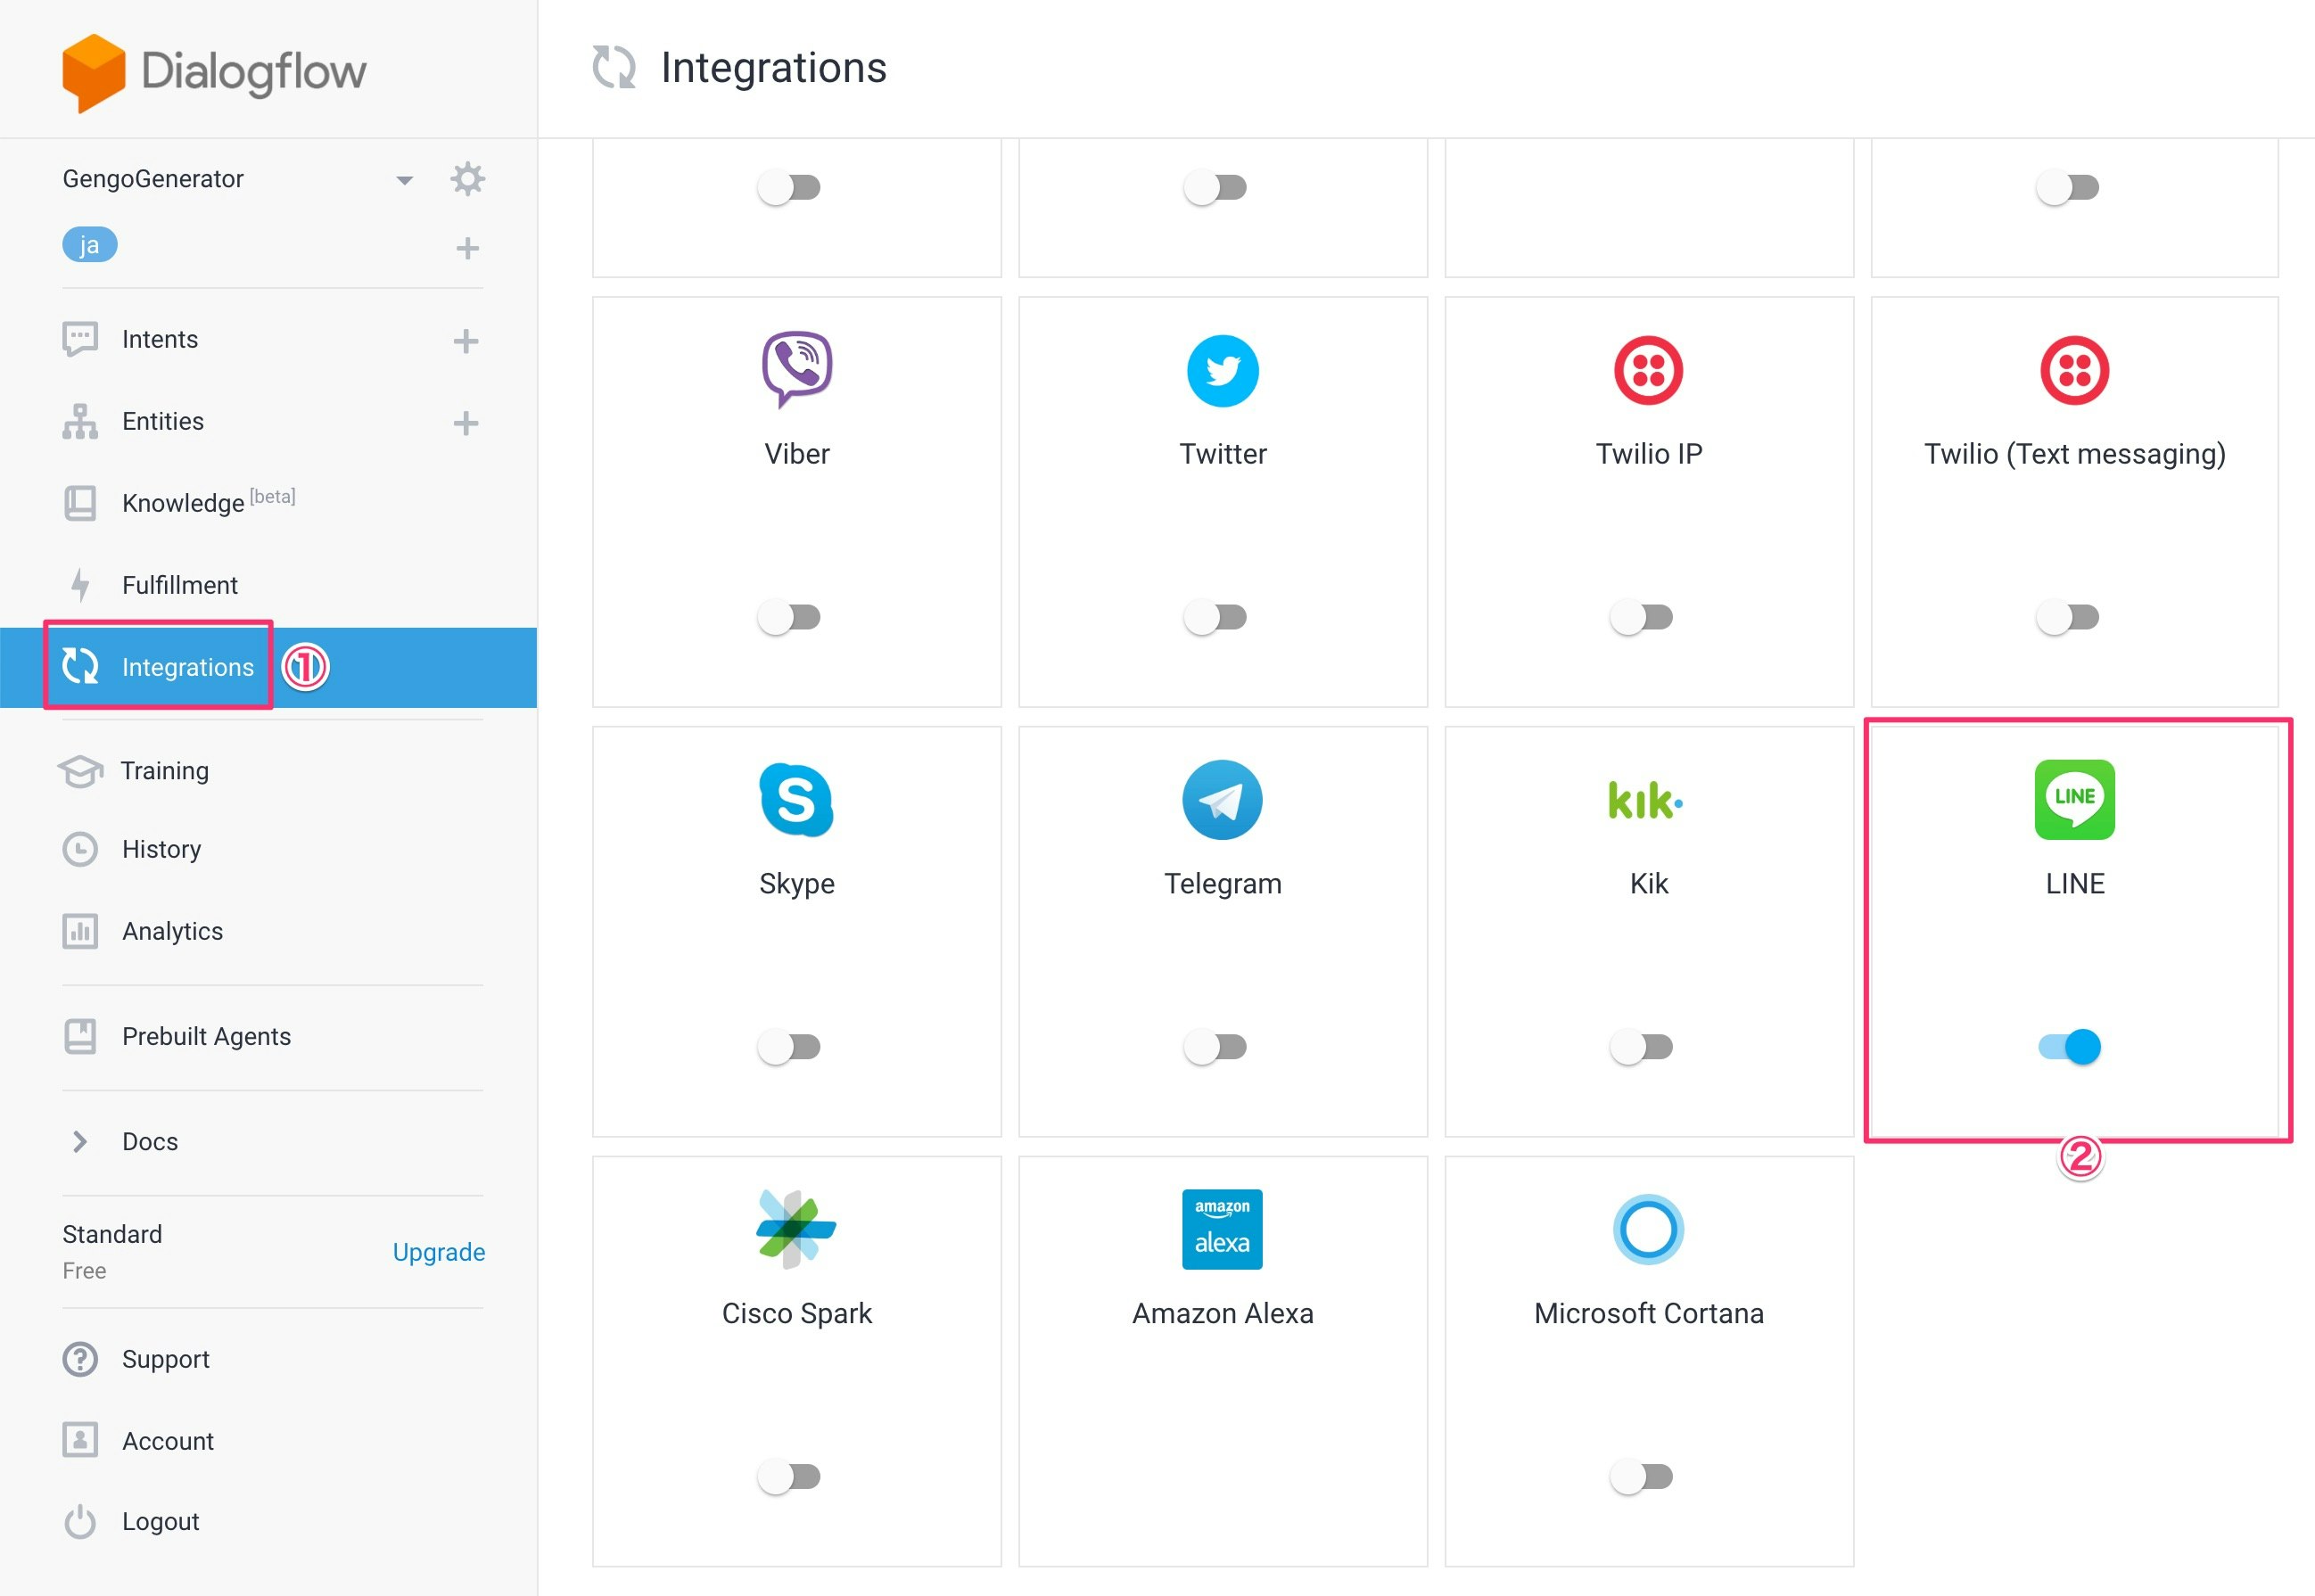Open the History section
Image resolution: width=2315 pixels, height=1596 pixels.
click(161, 849)
